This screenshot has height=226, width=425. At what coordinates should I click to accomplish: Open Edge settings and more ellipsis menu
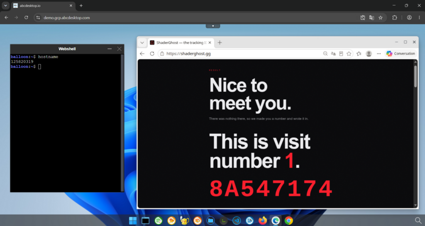point(379,54)
